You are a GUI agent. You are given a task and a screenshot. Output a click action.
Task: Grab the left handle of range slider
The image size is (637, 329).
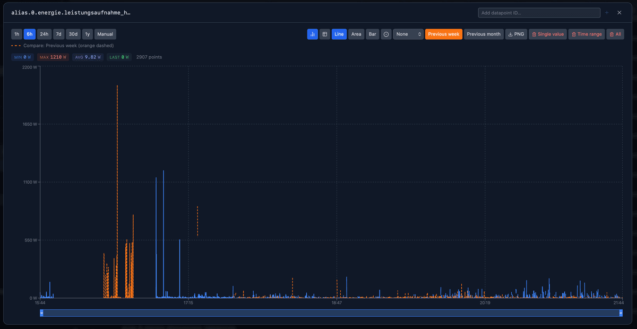(x=41, y=313)
